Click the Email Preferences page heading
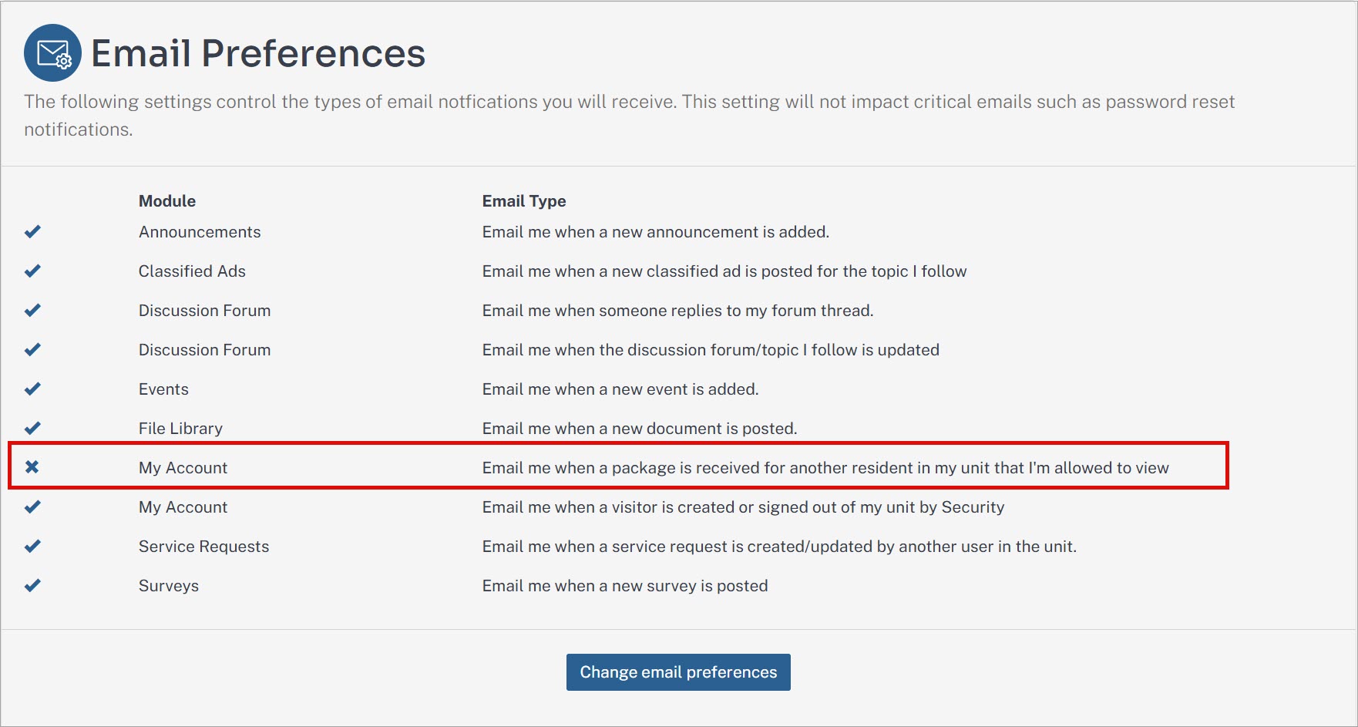 tap(258, 53)
